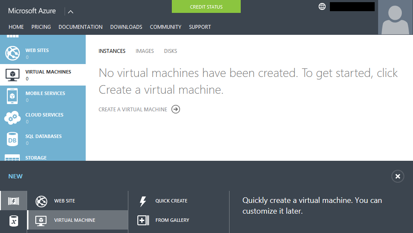This screenshot has width=413, height=233.
Task: Click the STORAGE label in sidebar
Action: [36, 158]
